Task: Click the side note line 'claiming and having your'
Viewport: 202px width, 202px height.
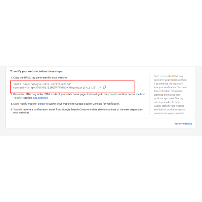Action: coord(167,95)
